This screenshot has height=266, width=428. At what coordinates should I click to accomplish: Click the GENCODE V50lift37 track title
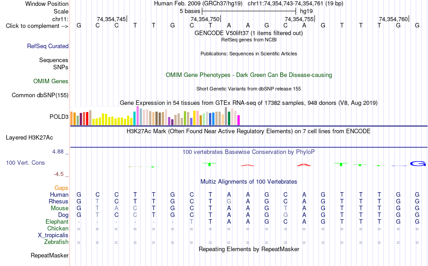249,33
